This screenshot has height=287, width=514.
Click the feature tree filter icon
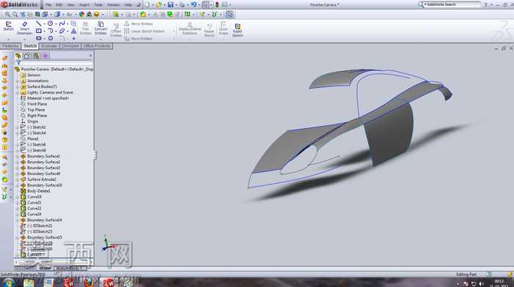pos(18,63)
